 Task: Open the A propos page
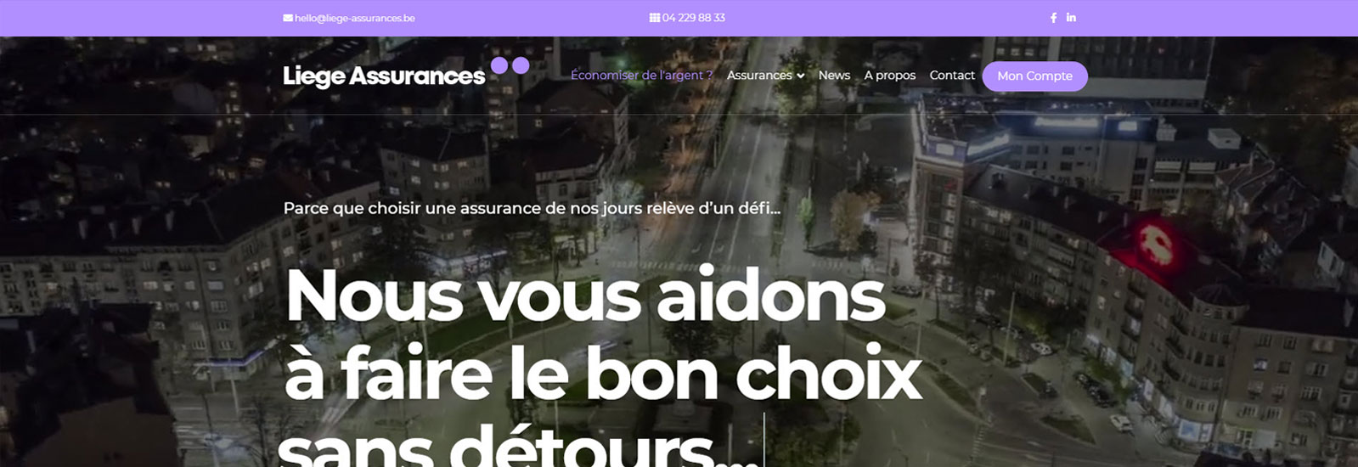[890, 76]
